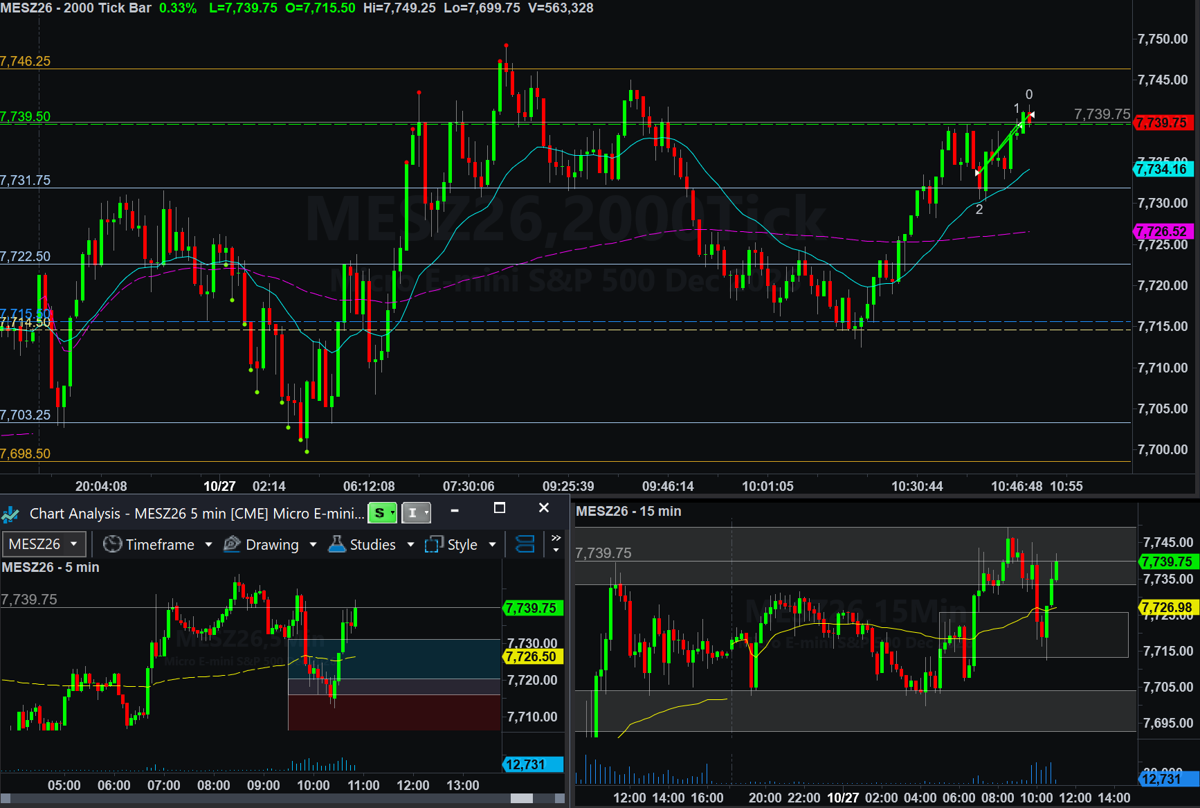
Task: Click the Studies flask icon
Action: click(337, 544)
